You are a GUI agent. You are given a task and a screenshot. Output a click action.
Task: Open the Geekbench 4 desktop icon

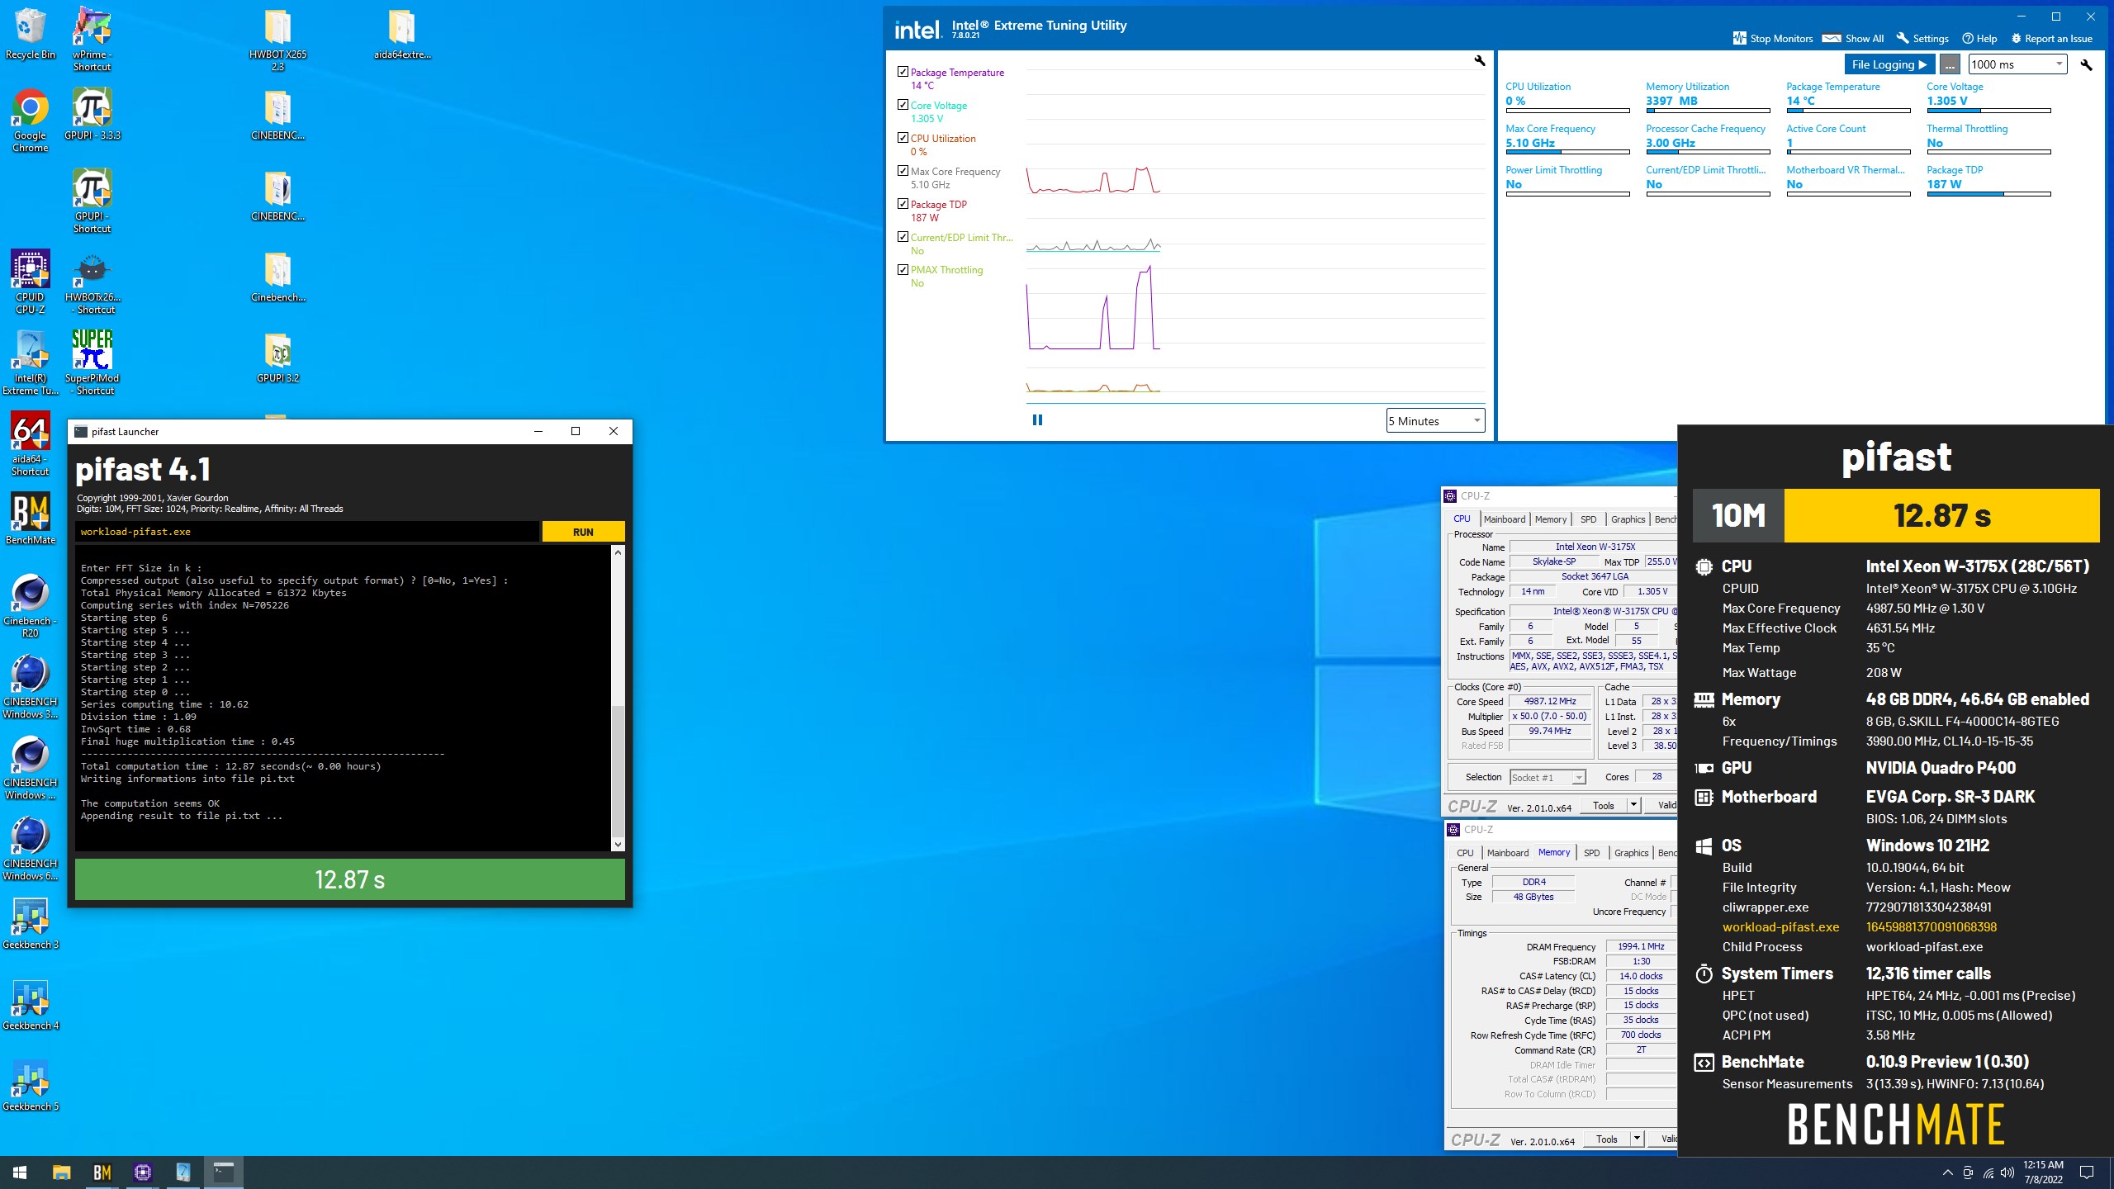pos(30,1004)
